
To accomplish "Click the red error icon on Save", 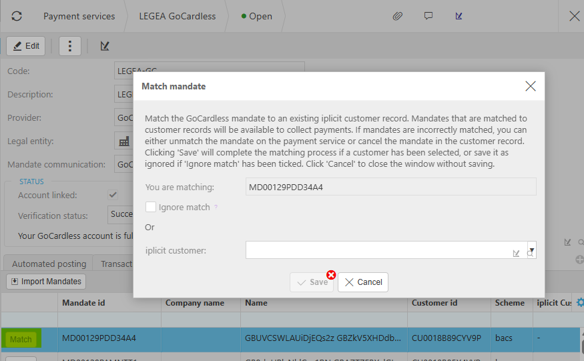I will [331, 275].
